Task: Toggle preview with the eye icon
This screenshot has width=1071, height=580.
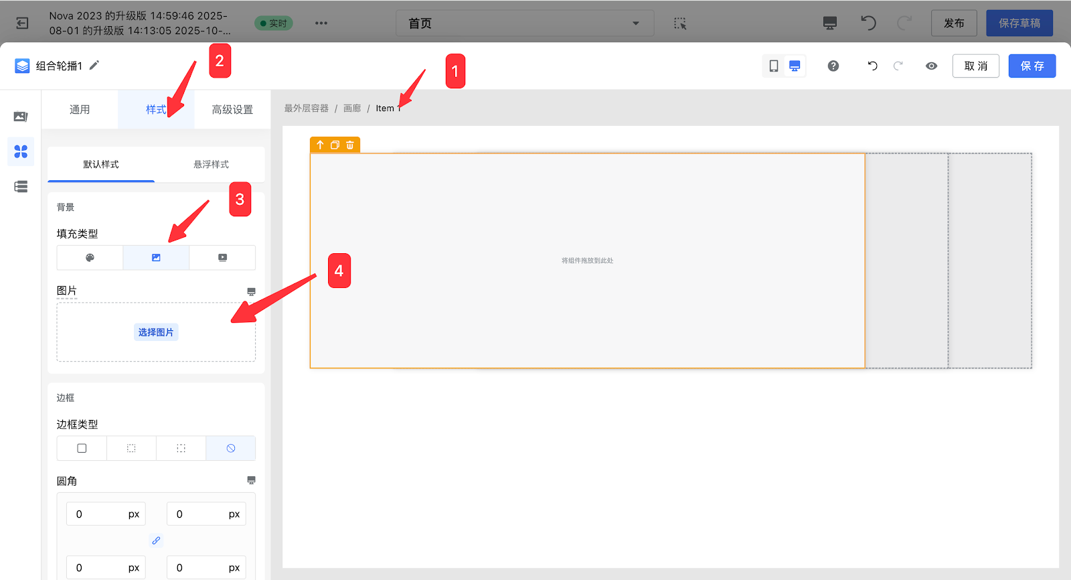Action: coord(931,66)
